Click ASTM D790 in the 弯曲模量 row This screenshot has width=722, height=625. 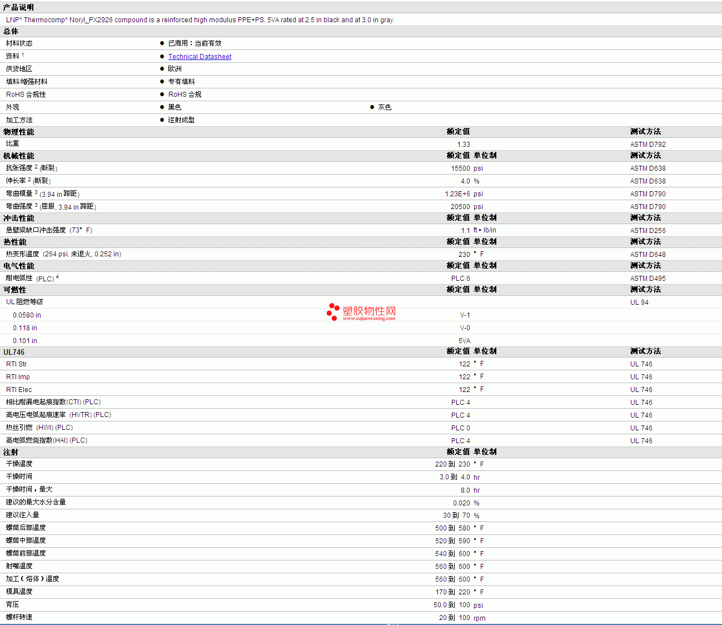pos(648,194)
